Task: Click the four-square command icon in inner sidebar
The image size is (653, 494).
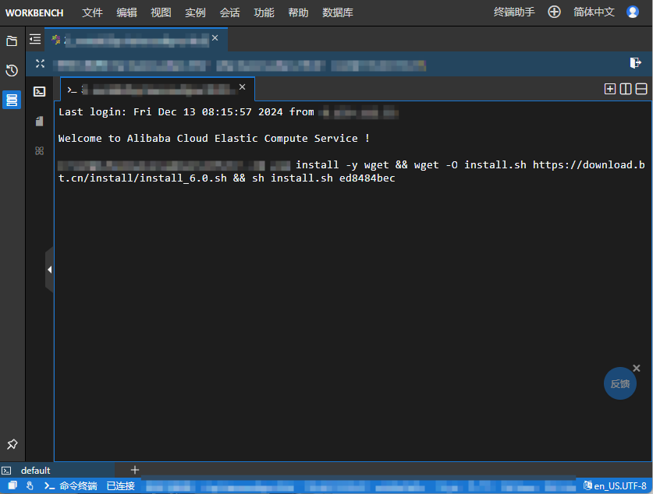Action: 39,150
